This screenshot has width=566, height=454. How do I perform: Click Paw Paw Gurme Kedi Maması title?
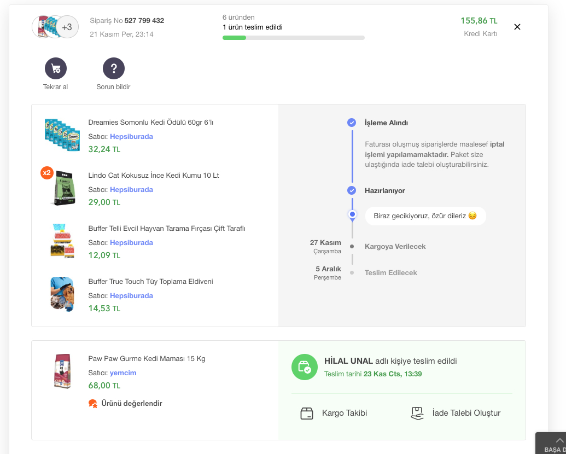coord(147,359)
